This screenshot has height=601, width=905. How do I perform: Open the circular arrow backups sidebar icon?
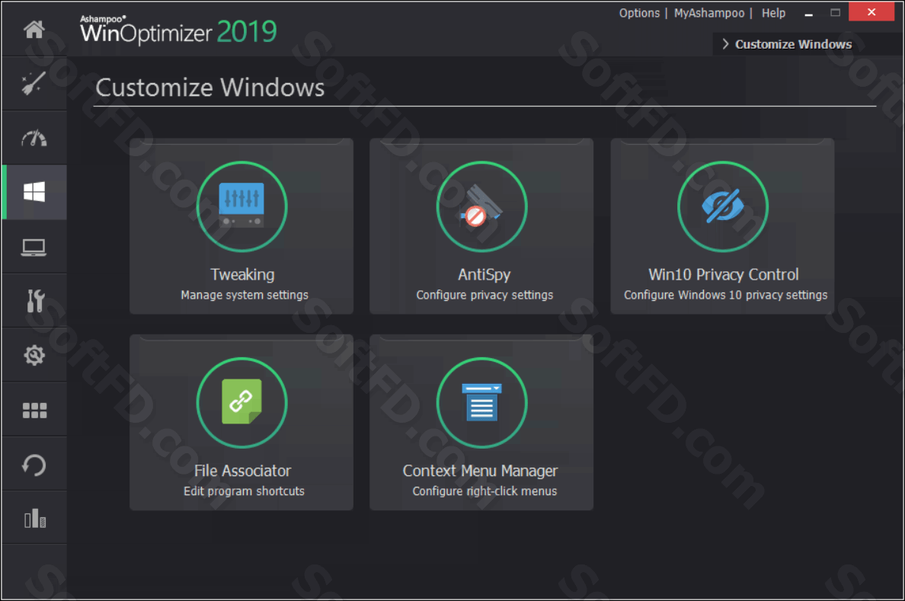tap(34, 465)
